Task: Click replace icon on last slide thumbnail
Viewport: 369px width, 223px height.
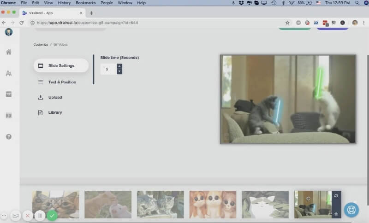Action: tap(336, 196)
